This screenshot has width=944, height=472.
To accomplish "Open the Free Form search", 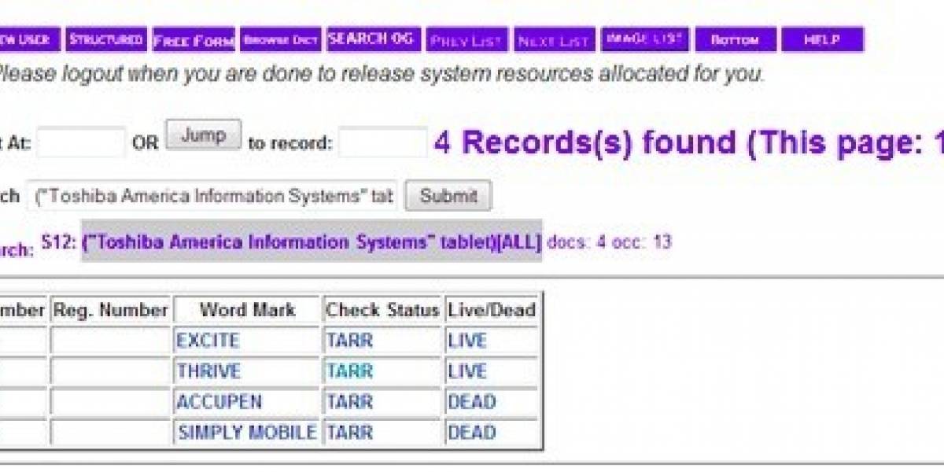I will tap(194, 40).
